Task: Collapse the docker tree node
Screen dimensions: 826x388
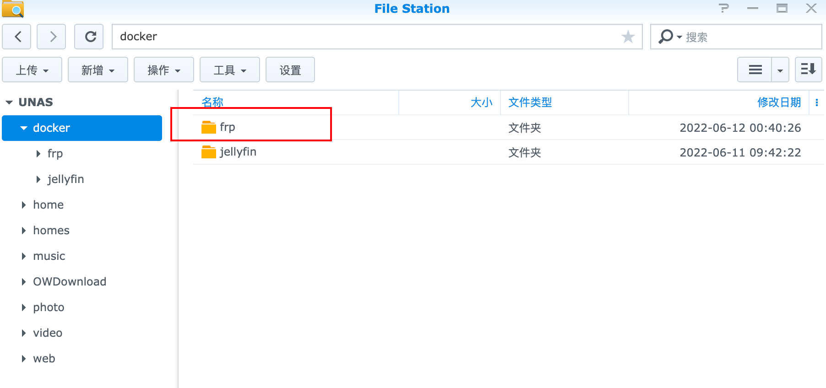Action: 24,128
